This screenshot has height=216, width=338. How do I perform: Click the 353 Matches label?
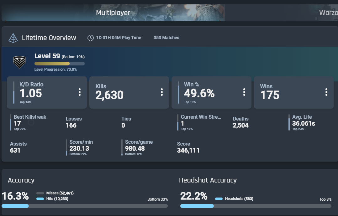tap(166, 38)
